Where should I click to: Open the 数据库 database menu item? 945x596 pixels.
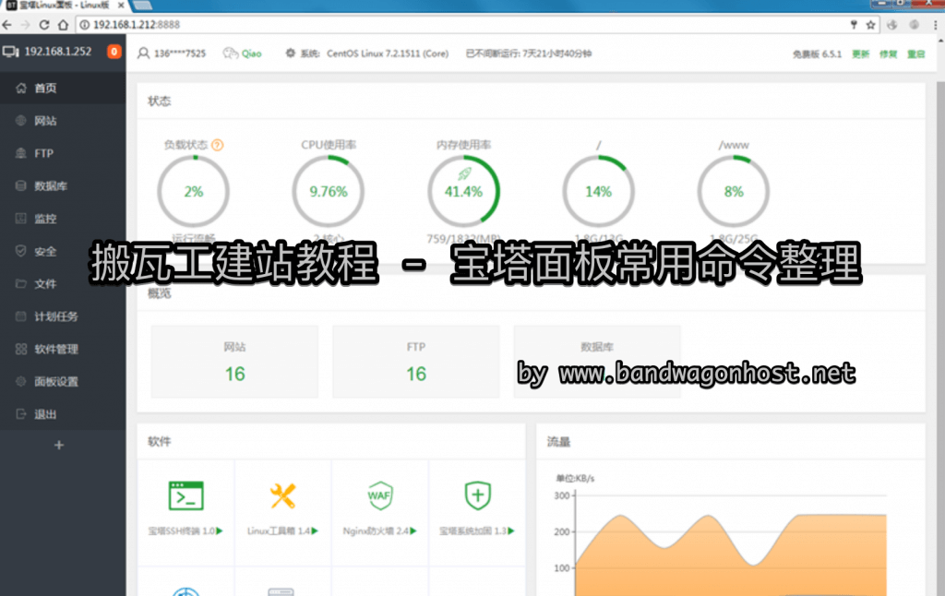click(x=63, y=185)
